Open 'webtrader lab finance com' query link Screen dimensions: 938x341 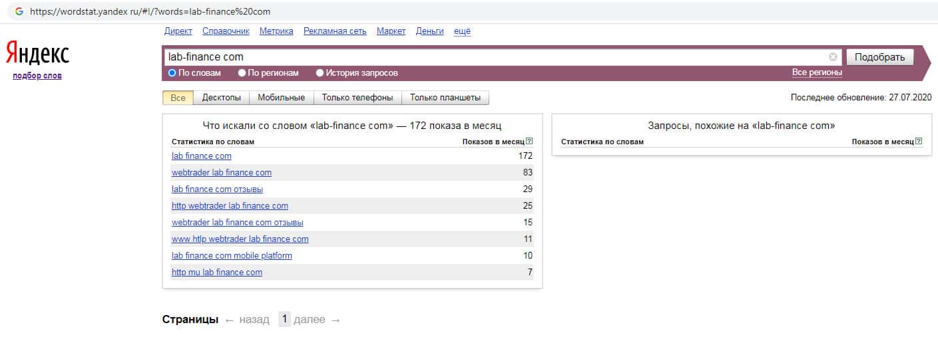221,172
